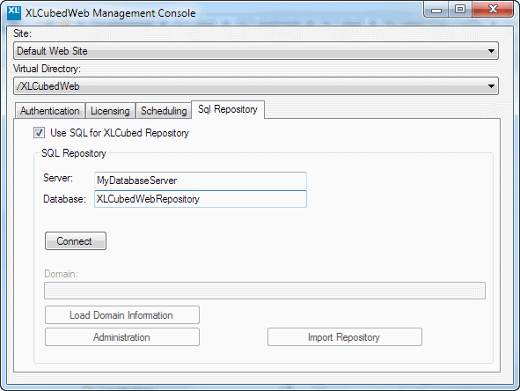This screenshot has width=520, height=391.
Task: Open the Site dropdown
Action: (256, 51)
